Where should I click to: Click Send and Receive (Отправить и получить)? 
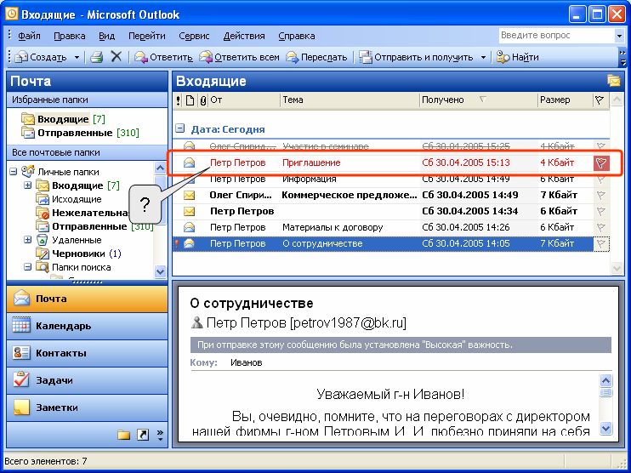[417, 57]
